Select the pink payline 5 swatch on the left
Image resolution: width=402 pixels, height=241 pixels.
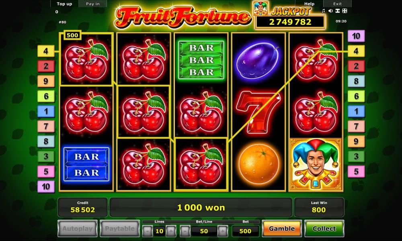[x=46, y=172]
